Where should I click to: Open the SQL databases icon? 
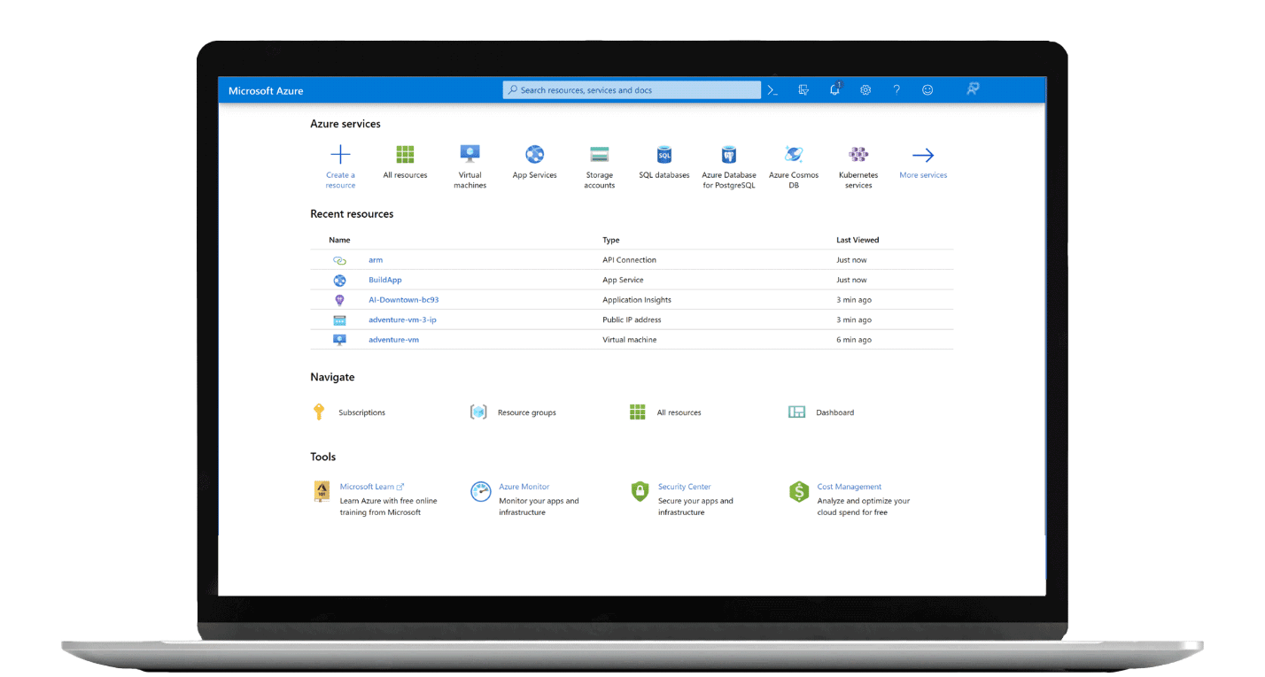(x=664, y=155)
